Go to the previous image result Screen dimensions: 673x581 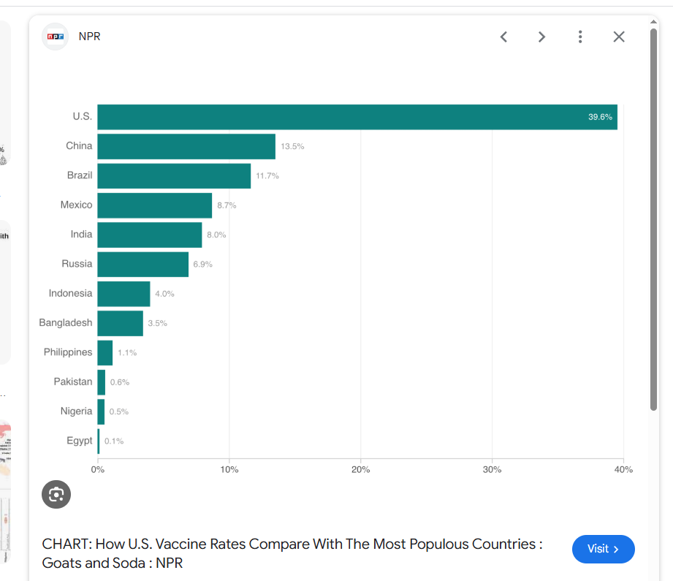503,37
